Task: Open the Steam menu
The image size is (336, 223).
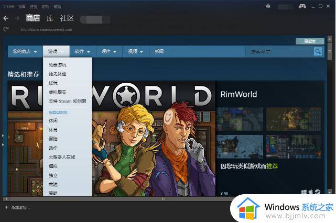Action: pyautogui.click(x=8, y=6)
